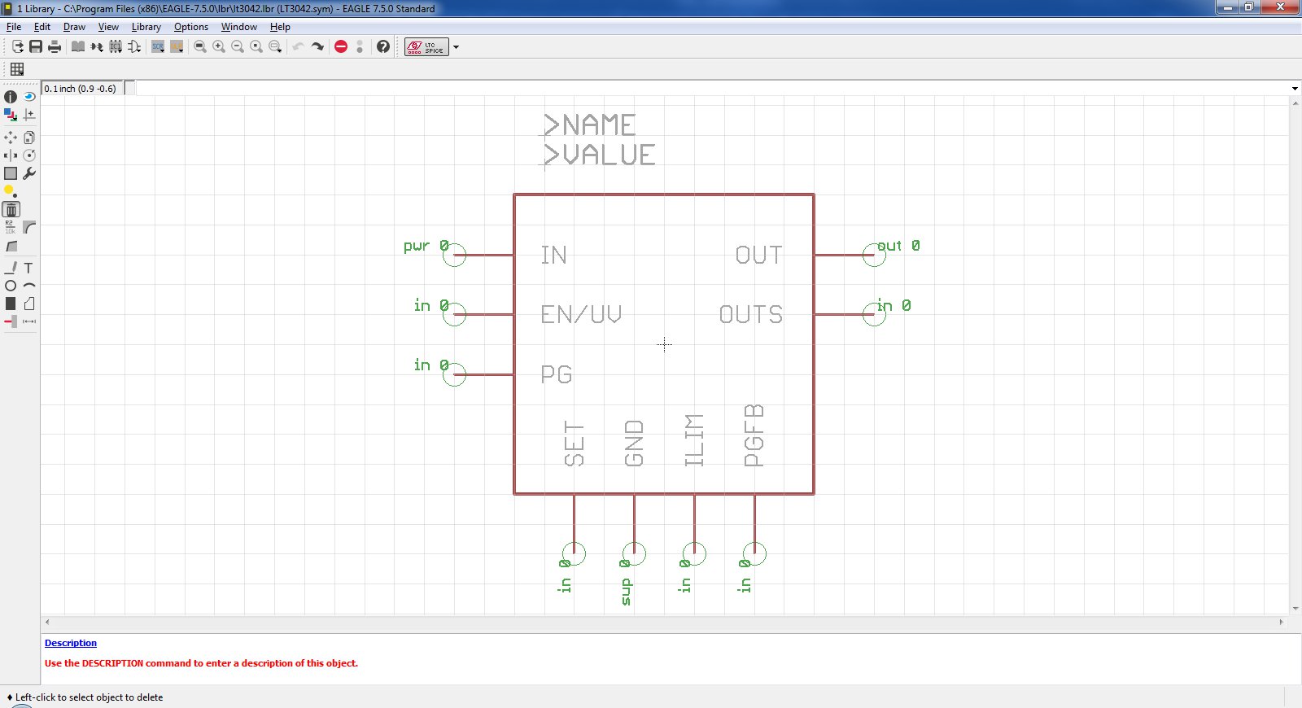Run a ULP with the orange icon
Image resolution: width=1302 pixels, height=708 pixels.
click(x=177, y=46)
